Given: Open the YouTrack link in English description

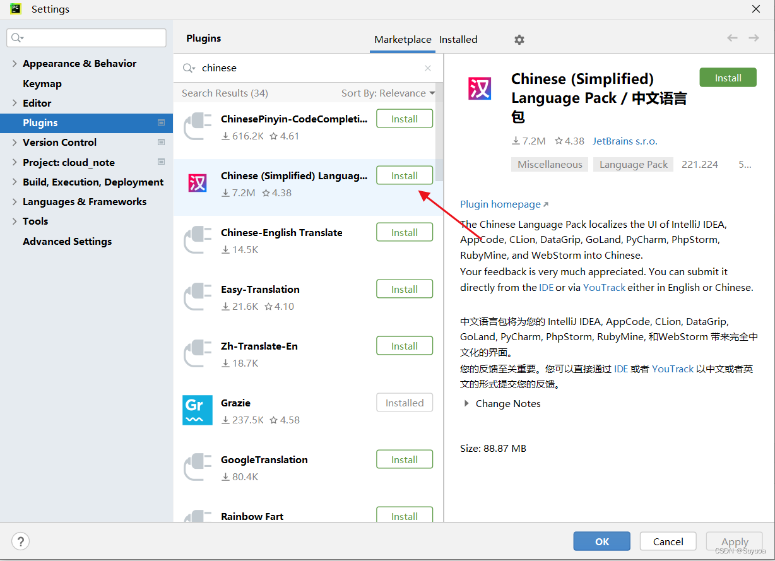Looking at the screenshot, I should click(604, 288).
